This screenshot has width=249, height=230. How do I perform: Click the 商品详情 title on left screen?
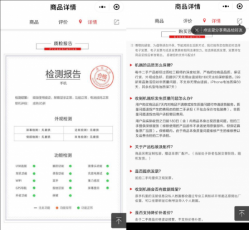tap(63, 7)
